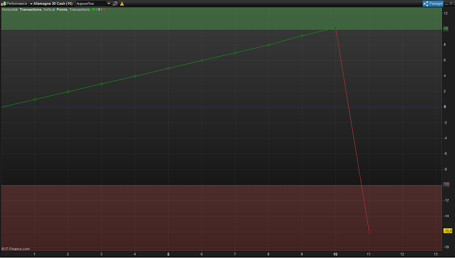Select the data point for transaction 1

[x=35, y=99]
